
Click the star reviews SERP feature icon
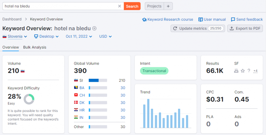pos(243,71)
